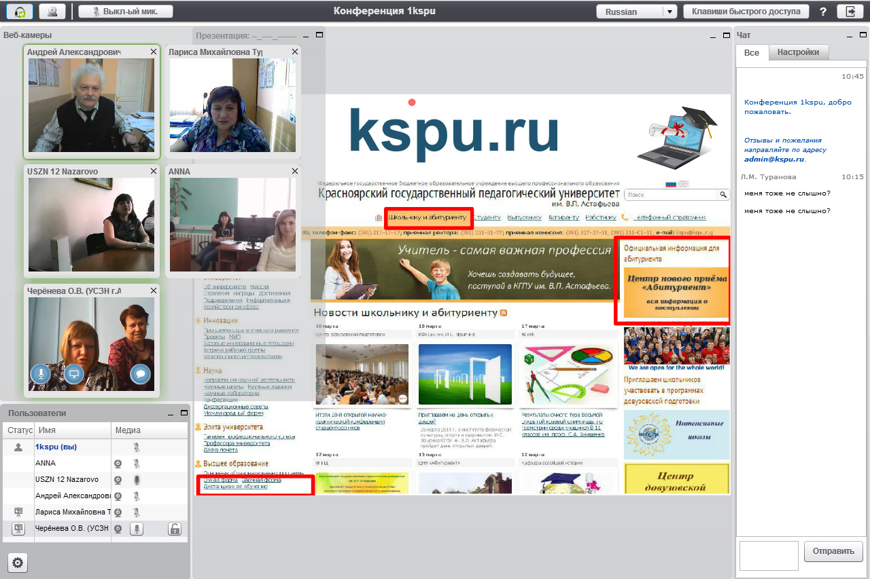870x579 pixels.
Task: Close Черёнева О.В. webcam window
Action: pos(154,291)
